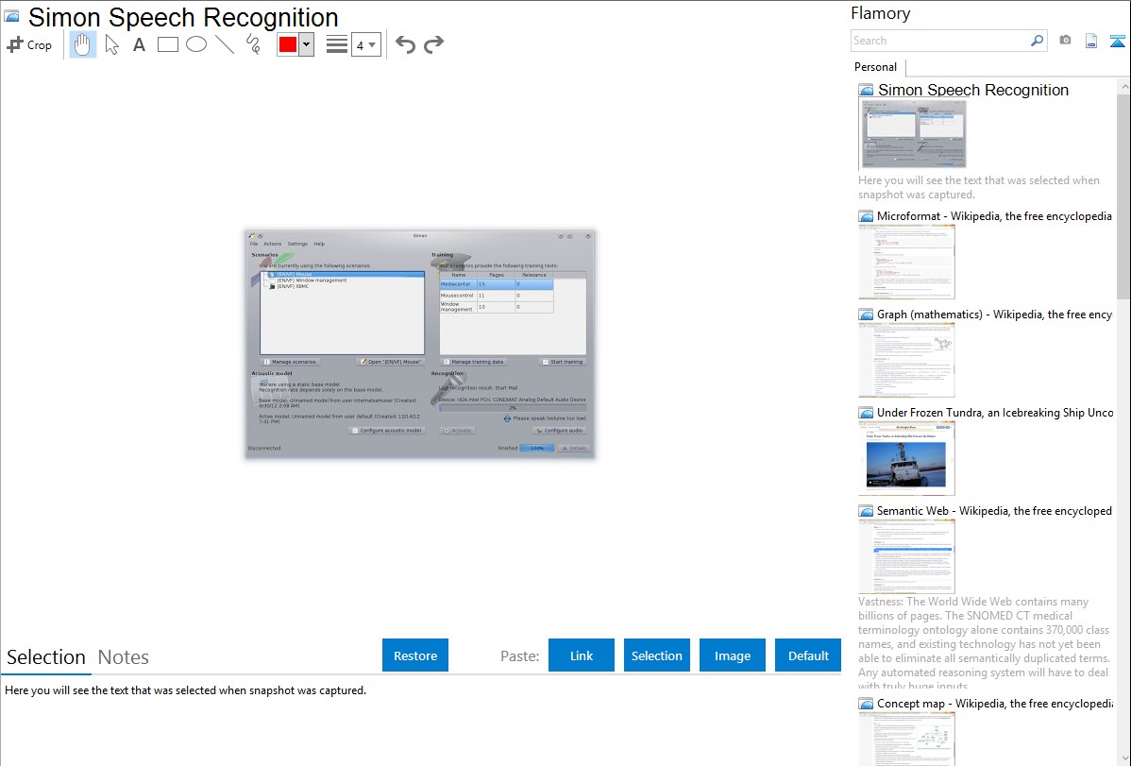Choose the freehand squiggle tool
Viewport: 1131px width, 766px height.
253,44
